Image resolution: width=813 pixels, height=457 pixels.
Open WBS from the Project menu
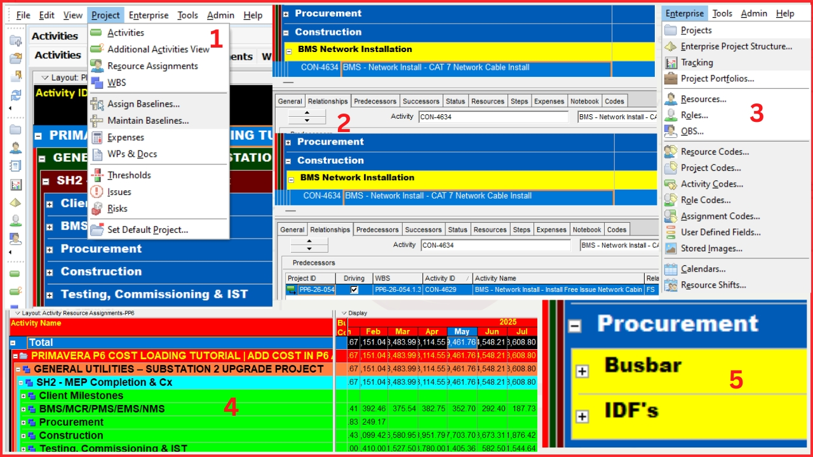coord(116,83)
